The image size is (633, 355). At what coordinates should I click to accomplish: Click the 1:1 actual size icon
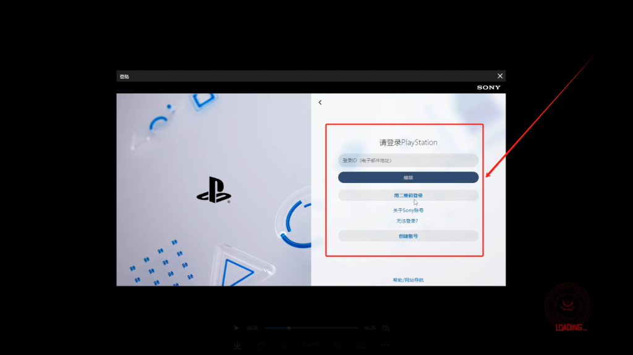coord(362,345)
